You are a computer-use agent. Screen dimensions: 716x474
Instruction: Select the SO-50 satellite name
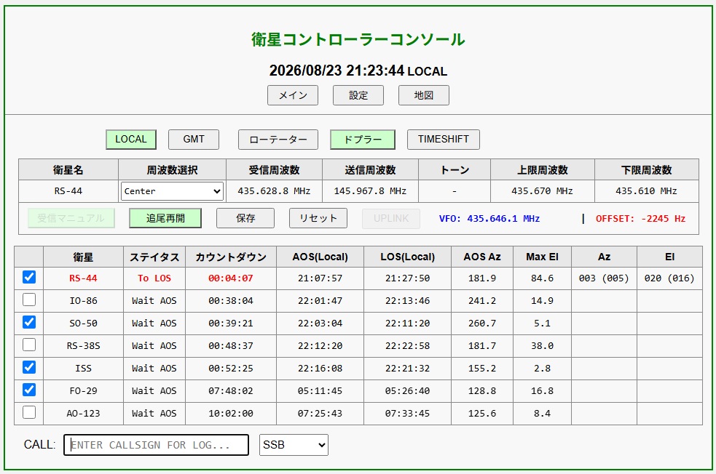pos(83,323)
